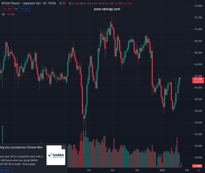Click the blue buy price 161.520 button
Image resolution: width=205 pixels, height=173 pixels.
(x=25, y=9)
